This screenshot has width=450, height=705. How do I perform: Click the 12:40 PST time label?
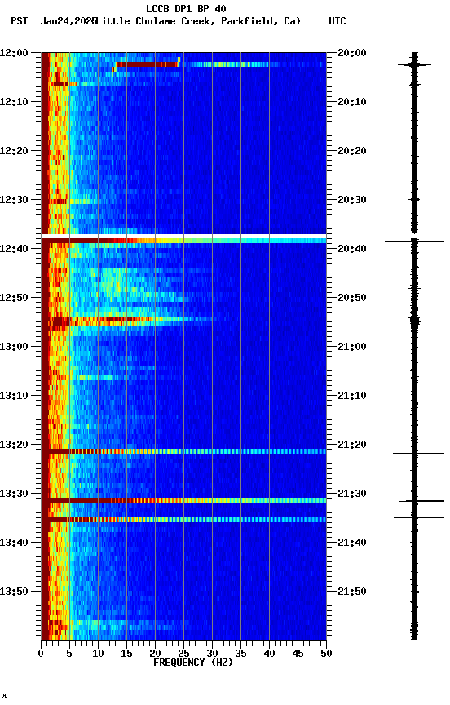pyautogui.click(x=14, y=249)
